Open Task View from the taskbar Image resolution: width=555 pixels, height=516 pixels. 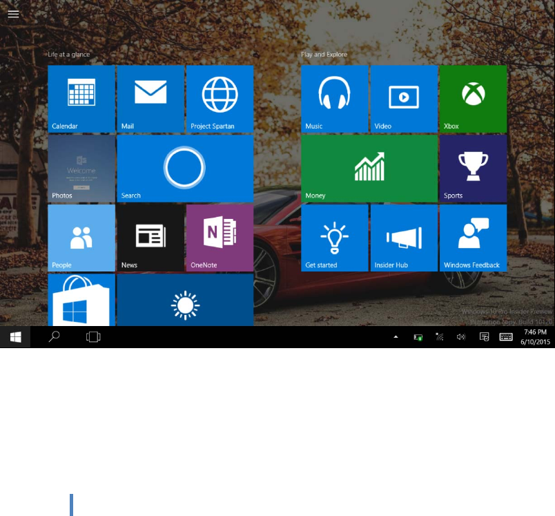tap(93, 337)
